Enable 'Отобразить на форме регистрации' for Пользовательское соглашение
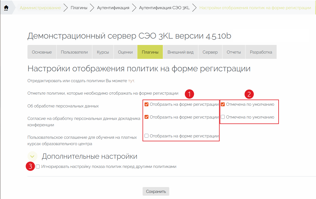The height and width of the screenshot is (199, 316). click(x=146, y=136)
